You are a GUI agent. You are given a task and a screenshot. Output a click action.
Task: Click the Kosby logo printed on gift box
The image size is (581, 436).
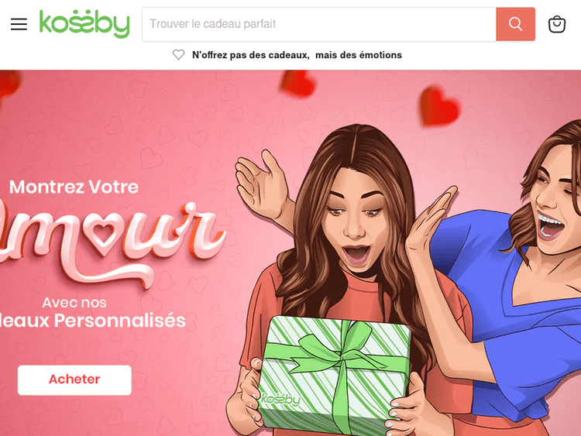[x=280, y=400]
